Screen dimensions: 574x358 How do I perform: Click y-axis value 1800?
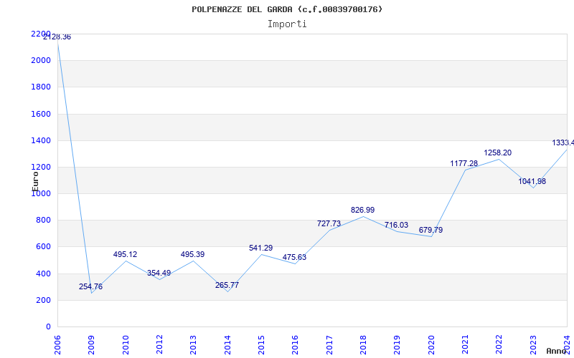41,87
